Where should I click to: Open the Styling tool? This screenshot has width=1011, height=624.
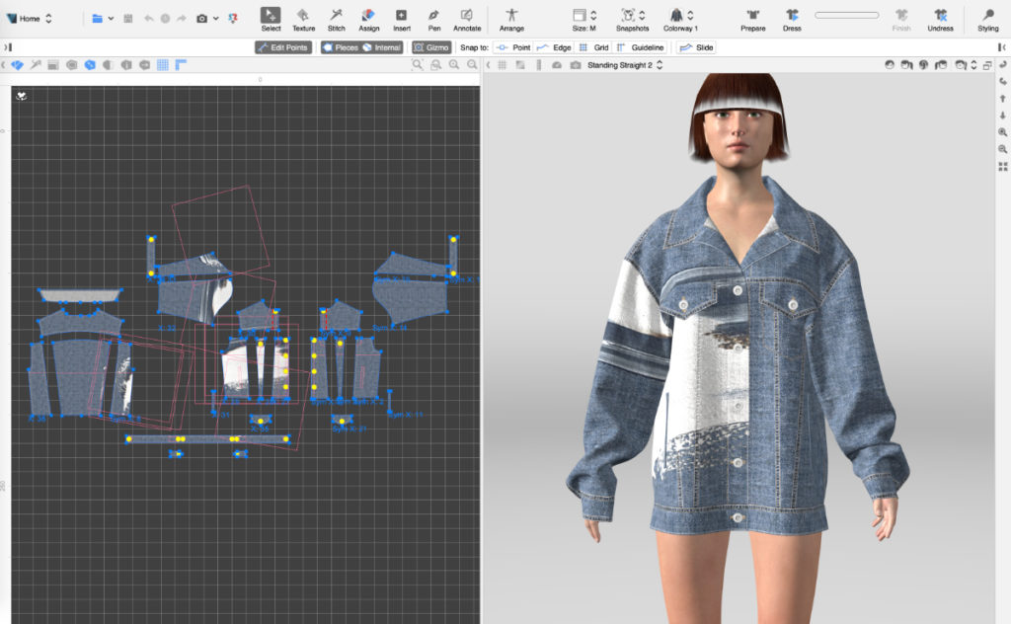click(987, 16)
